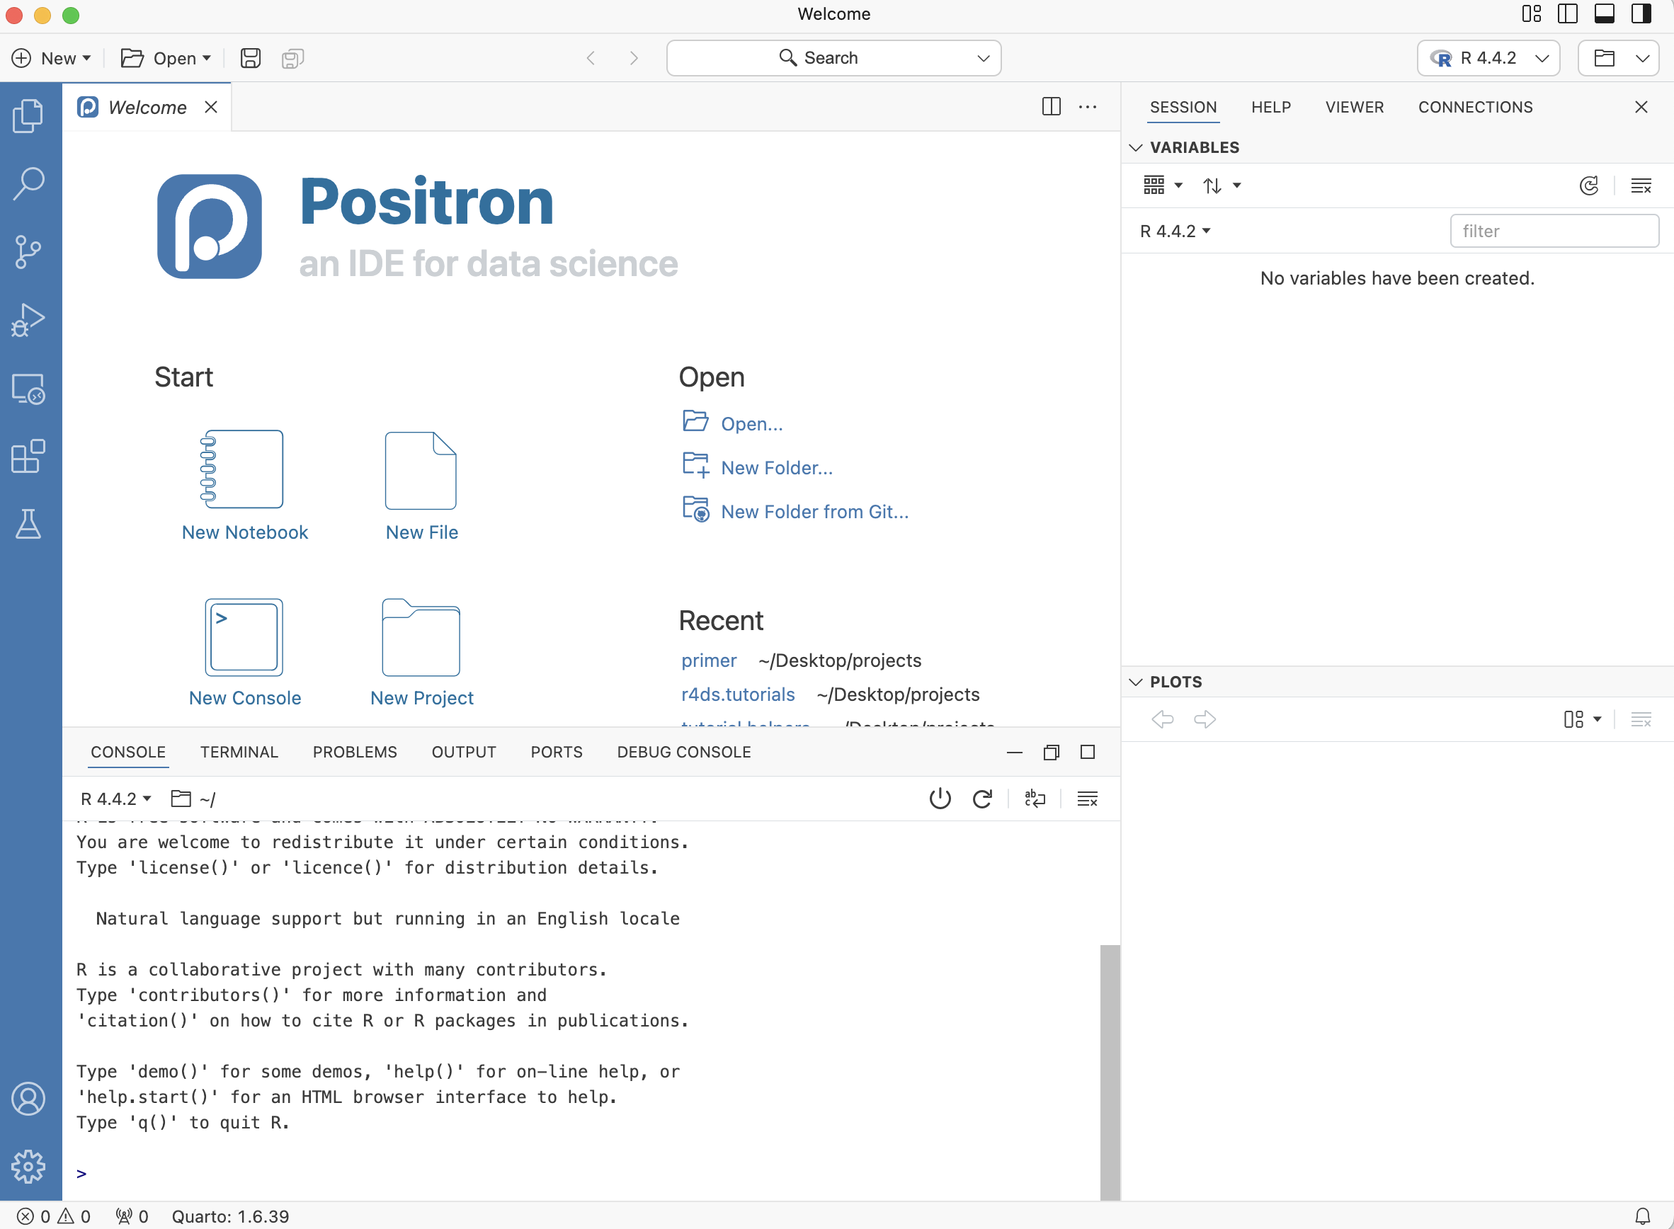Open the Run and Debug view
The height and width of the screenshot is (1229, 1674).
tap(29, 320)
